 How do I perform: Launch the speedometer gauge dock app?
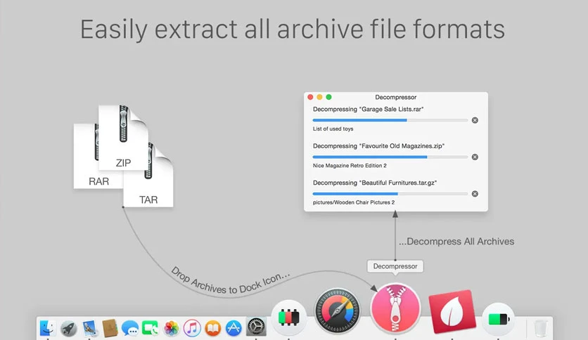[338, 310]
